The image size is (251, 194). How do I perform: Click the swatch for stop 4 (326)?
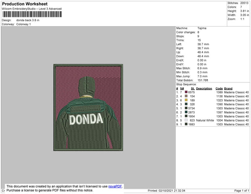[x=186, y=104]
